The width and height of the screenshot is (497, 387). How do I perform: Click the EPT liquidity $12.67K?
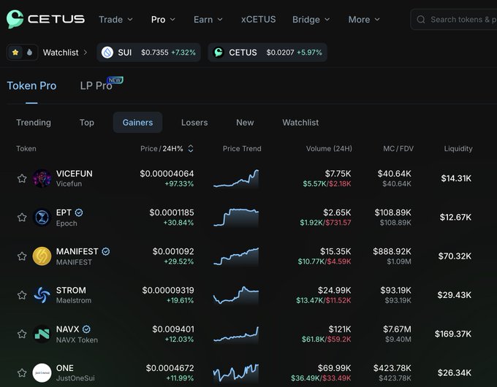click(x=455, y=218)
